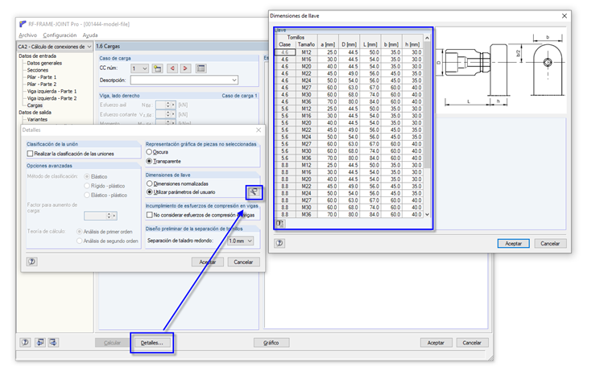The width and height of the screenshot is (612, 367).
Task: Click the Detalles... button
Action: coord(152,343)
